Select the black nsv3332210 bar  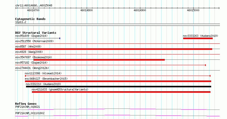point(119,87)
